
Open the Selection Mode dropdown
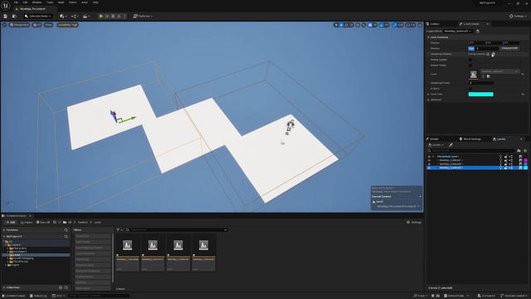click(38, 16)
